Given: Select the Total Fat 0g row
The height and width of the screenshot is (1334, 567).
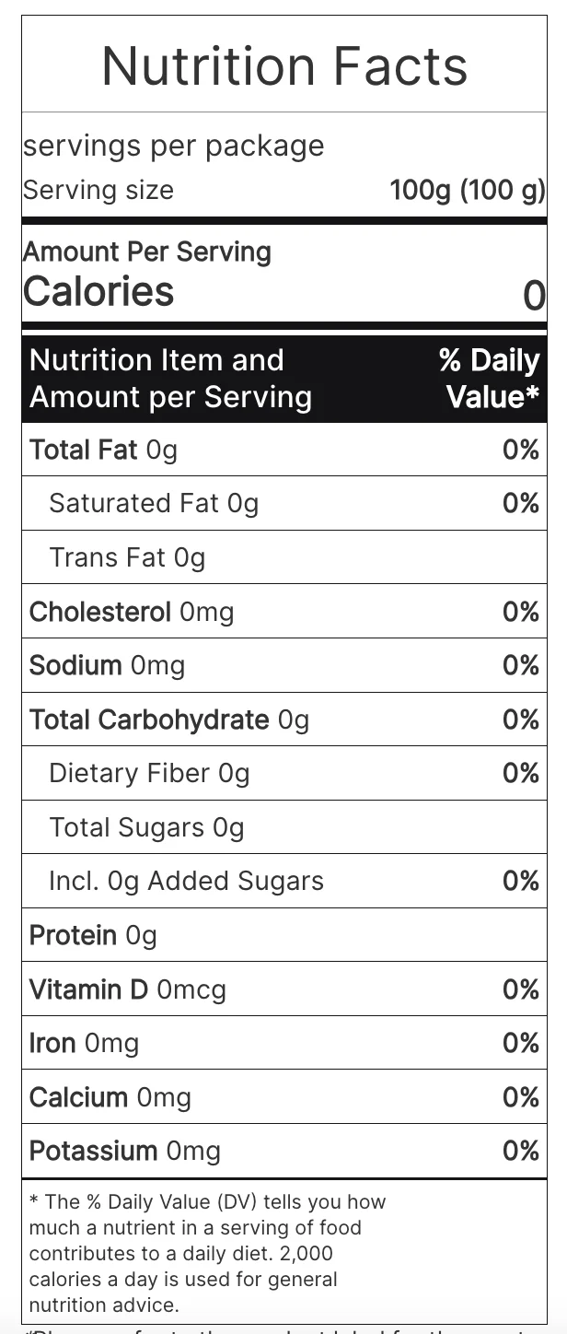Looking at the screenshot, I should tap(284, 450).
